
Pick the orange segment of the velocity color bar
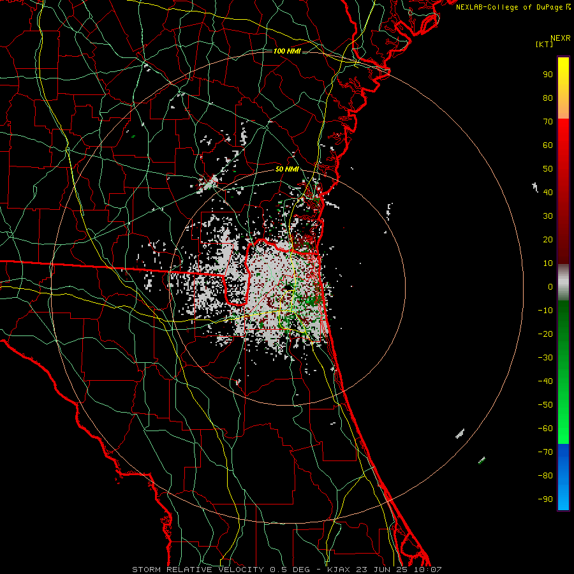pos(563,106)
